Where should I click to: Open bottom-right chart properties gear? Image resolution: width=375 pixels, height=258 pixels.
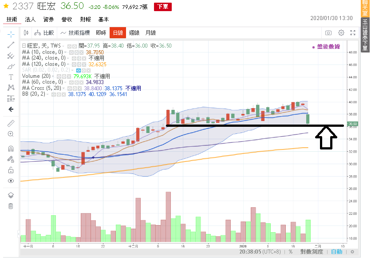[x=352, y=252]
